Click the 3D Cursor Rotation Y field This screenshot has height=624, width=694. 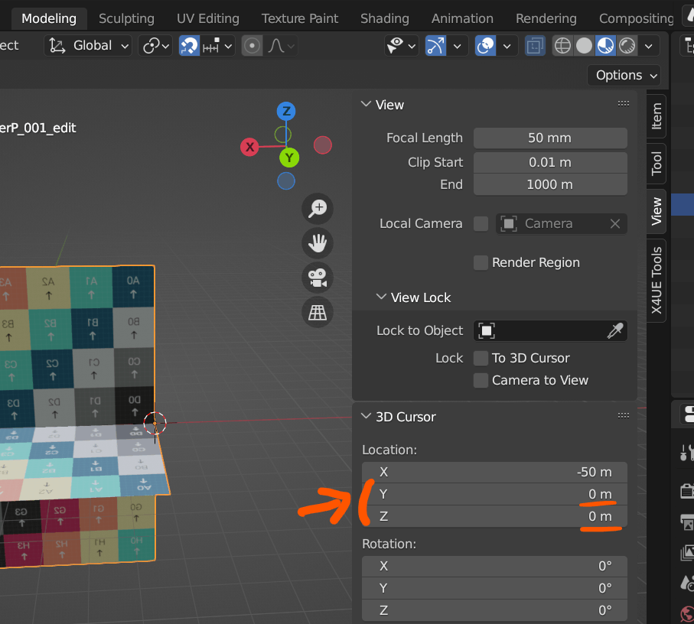pyautogui.click(x=494, y=588)
